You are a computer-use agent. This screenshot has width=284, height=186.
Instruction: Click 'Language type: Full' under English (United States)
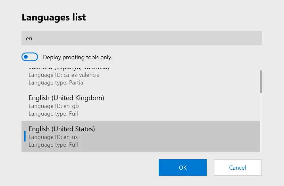coord(53,145)
